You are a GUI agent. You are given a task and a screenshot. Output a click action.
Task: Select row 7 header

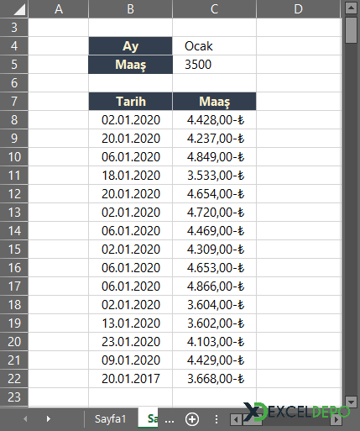coord(14,101)
